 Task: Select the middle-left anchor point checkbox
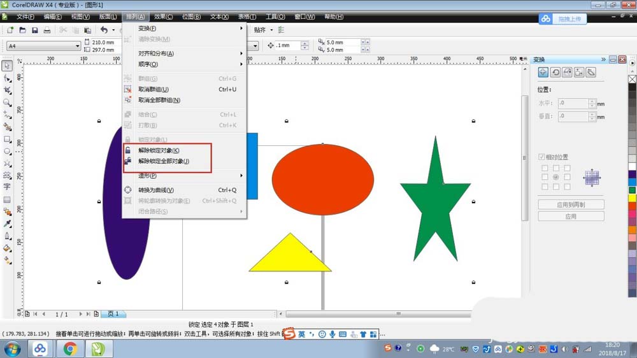pyautogui.click(x=545, y=177)
